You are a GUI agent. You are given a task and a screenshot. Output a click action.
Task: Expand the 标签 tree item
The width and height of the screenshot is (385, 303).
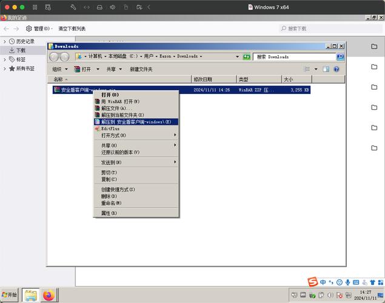click(x=5, y=59)
